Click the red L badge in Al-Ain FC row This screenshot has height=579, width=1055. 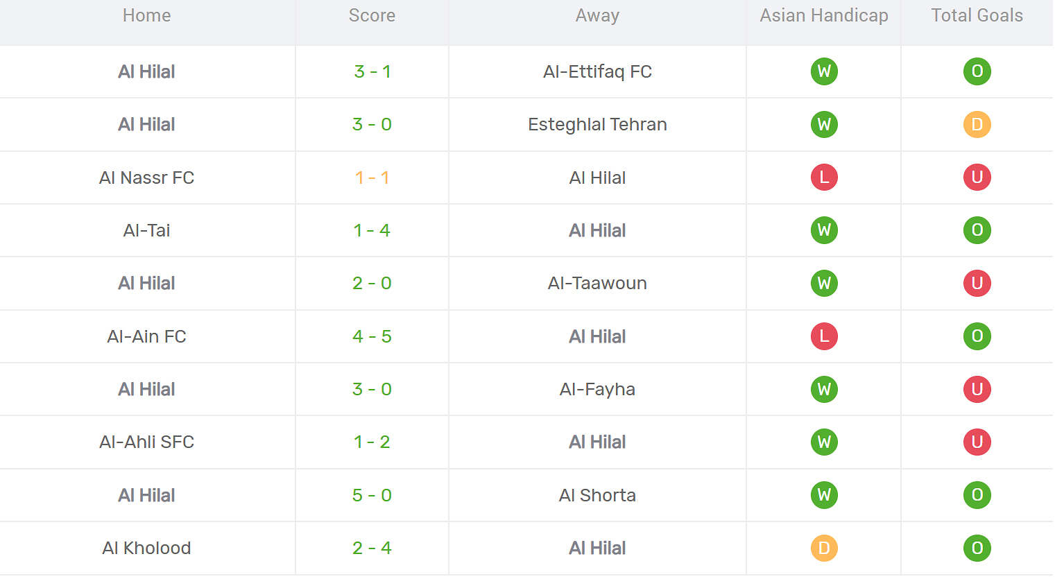point(824,336)
